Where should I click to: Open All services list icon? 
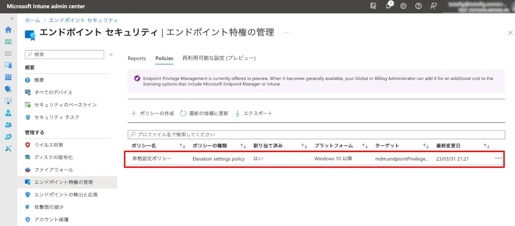tap(8, 54)
